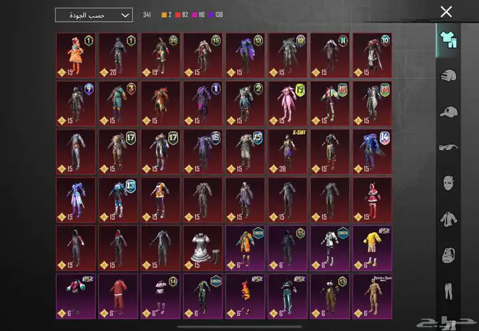Close the inventory with the X button
The width and height of the screenshot is (479, 331).
click(446, 12)
